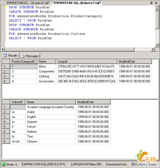Select row header 2 in product grid

(6, 71)
